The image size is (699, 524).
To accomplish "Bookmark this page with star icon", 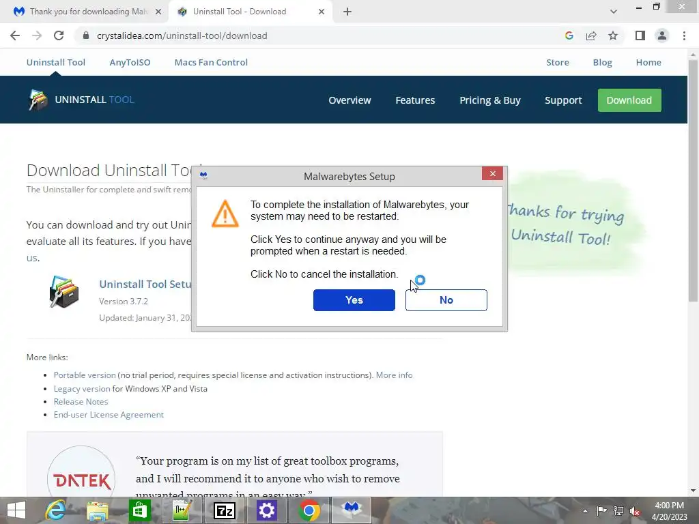I will tap(613, 35).
